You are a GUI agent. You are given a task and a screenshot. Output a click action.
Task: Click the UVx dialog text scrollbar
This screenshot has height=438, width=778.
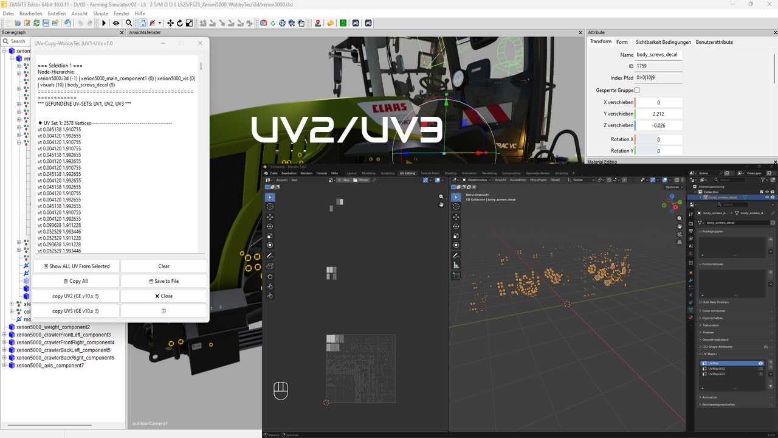(x=201, y=66)
